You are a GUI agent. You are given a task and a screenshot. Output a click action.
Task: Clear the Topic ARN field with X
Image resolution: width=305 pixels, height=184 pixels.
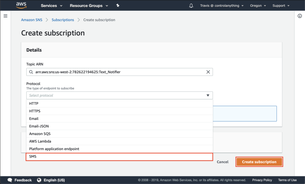tap(208, 72)
